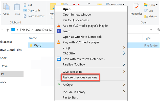Click the Word folder icon
Viewport: 160px width, 101px height.
click(31, 46)
